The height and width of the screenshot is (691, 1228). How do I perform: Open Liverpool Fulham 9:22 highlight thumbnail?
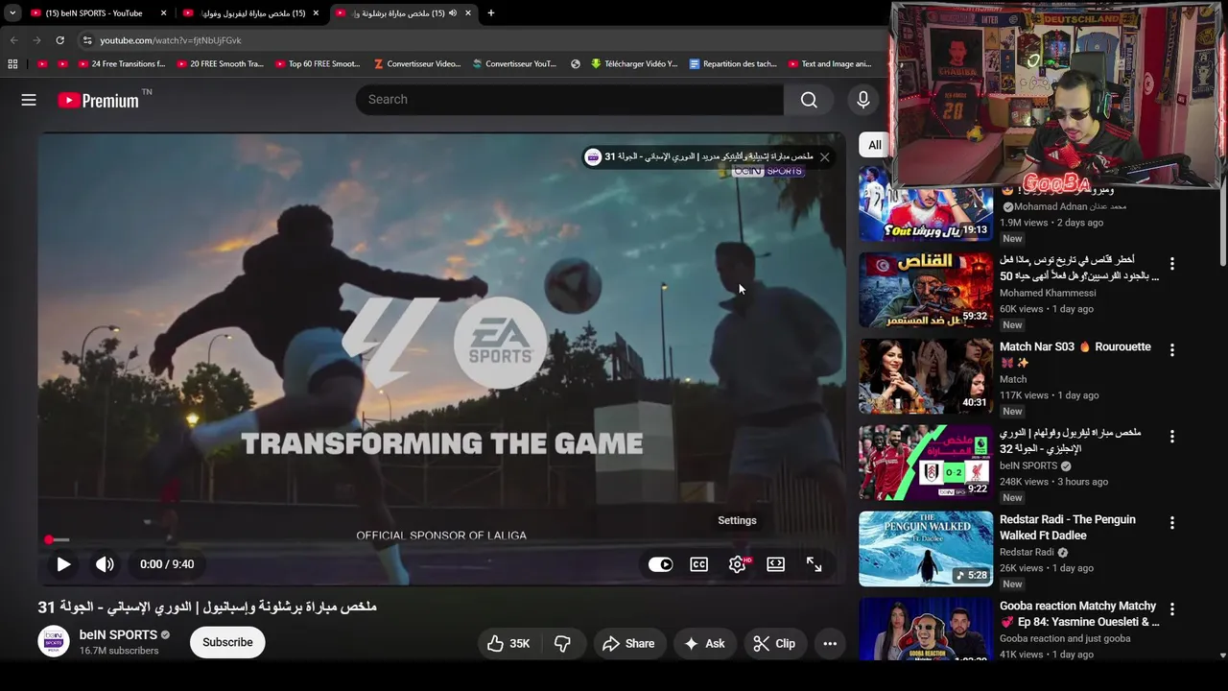926,462
